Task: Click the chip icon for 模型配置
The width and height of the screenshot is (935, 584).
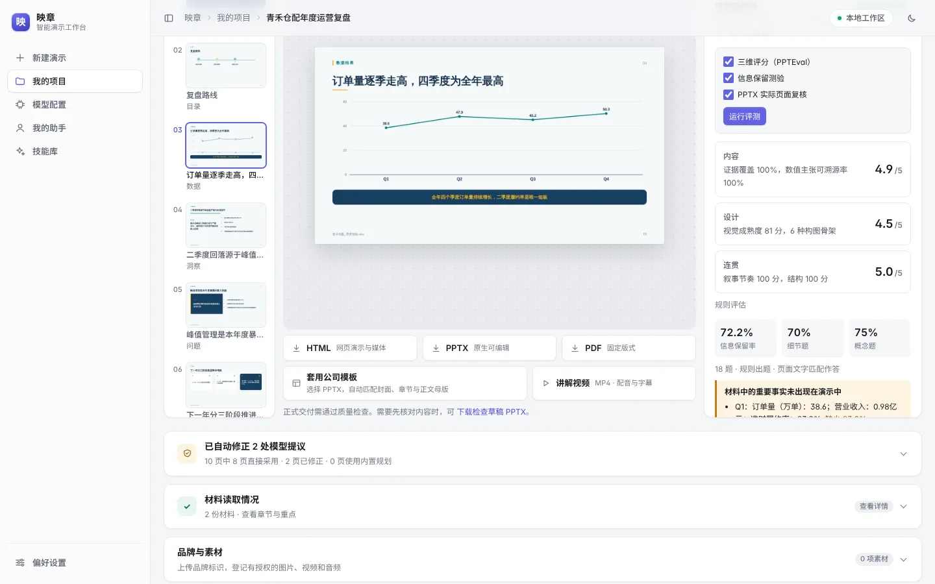Action: point(20,104)
